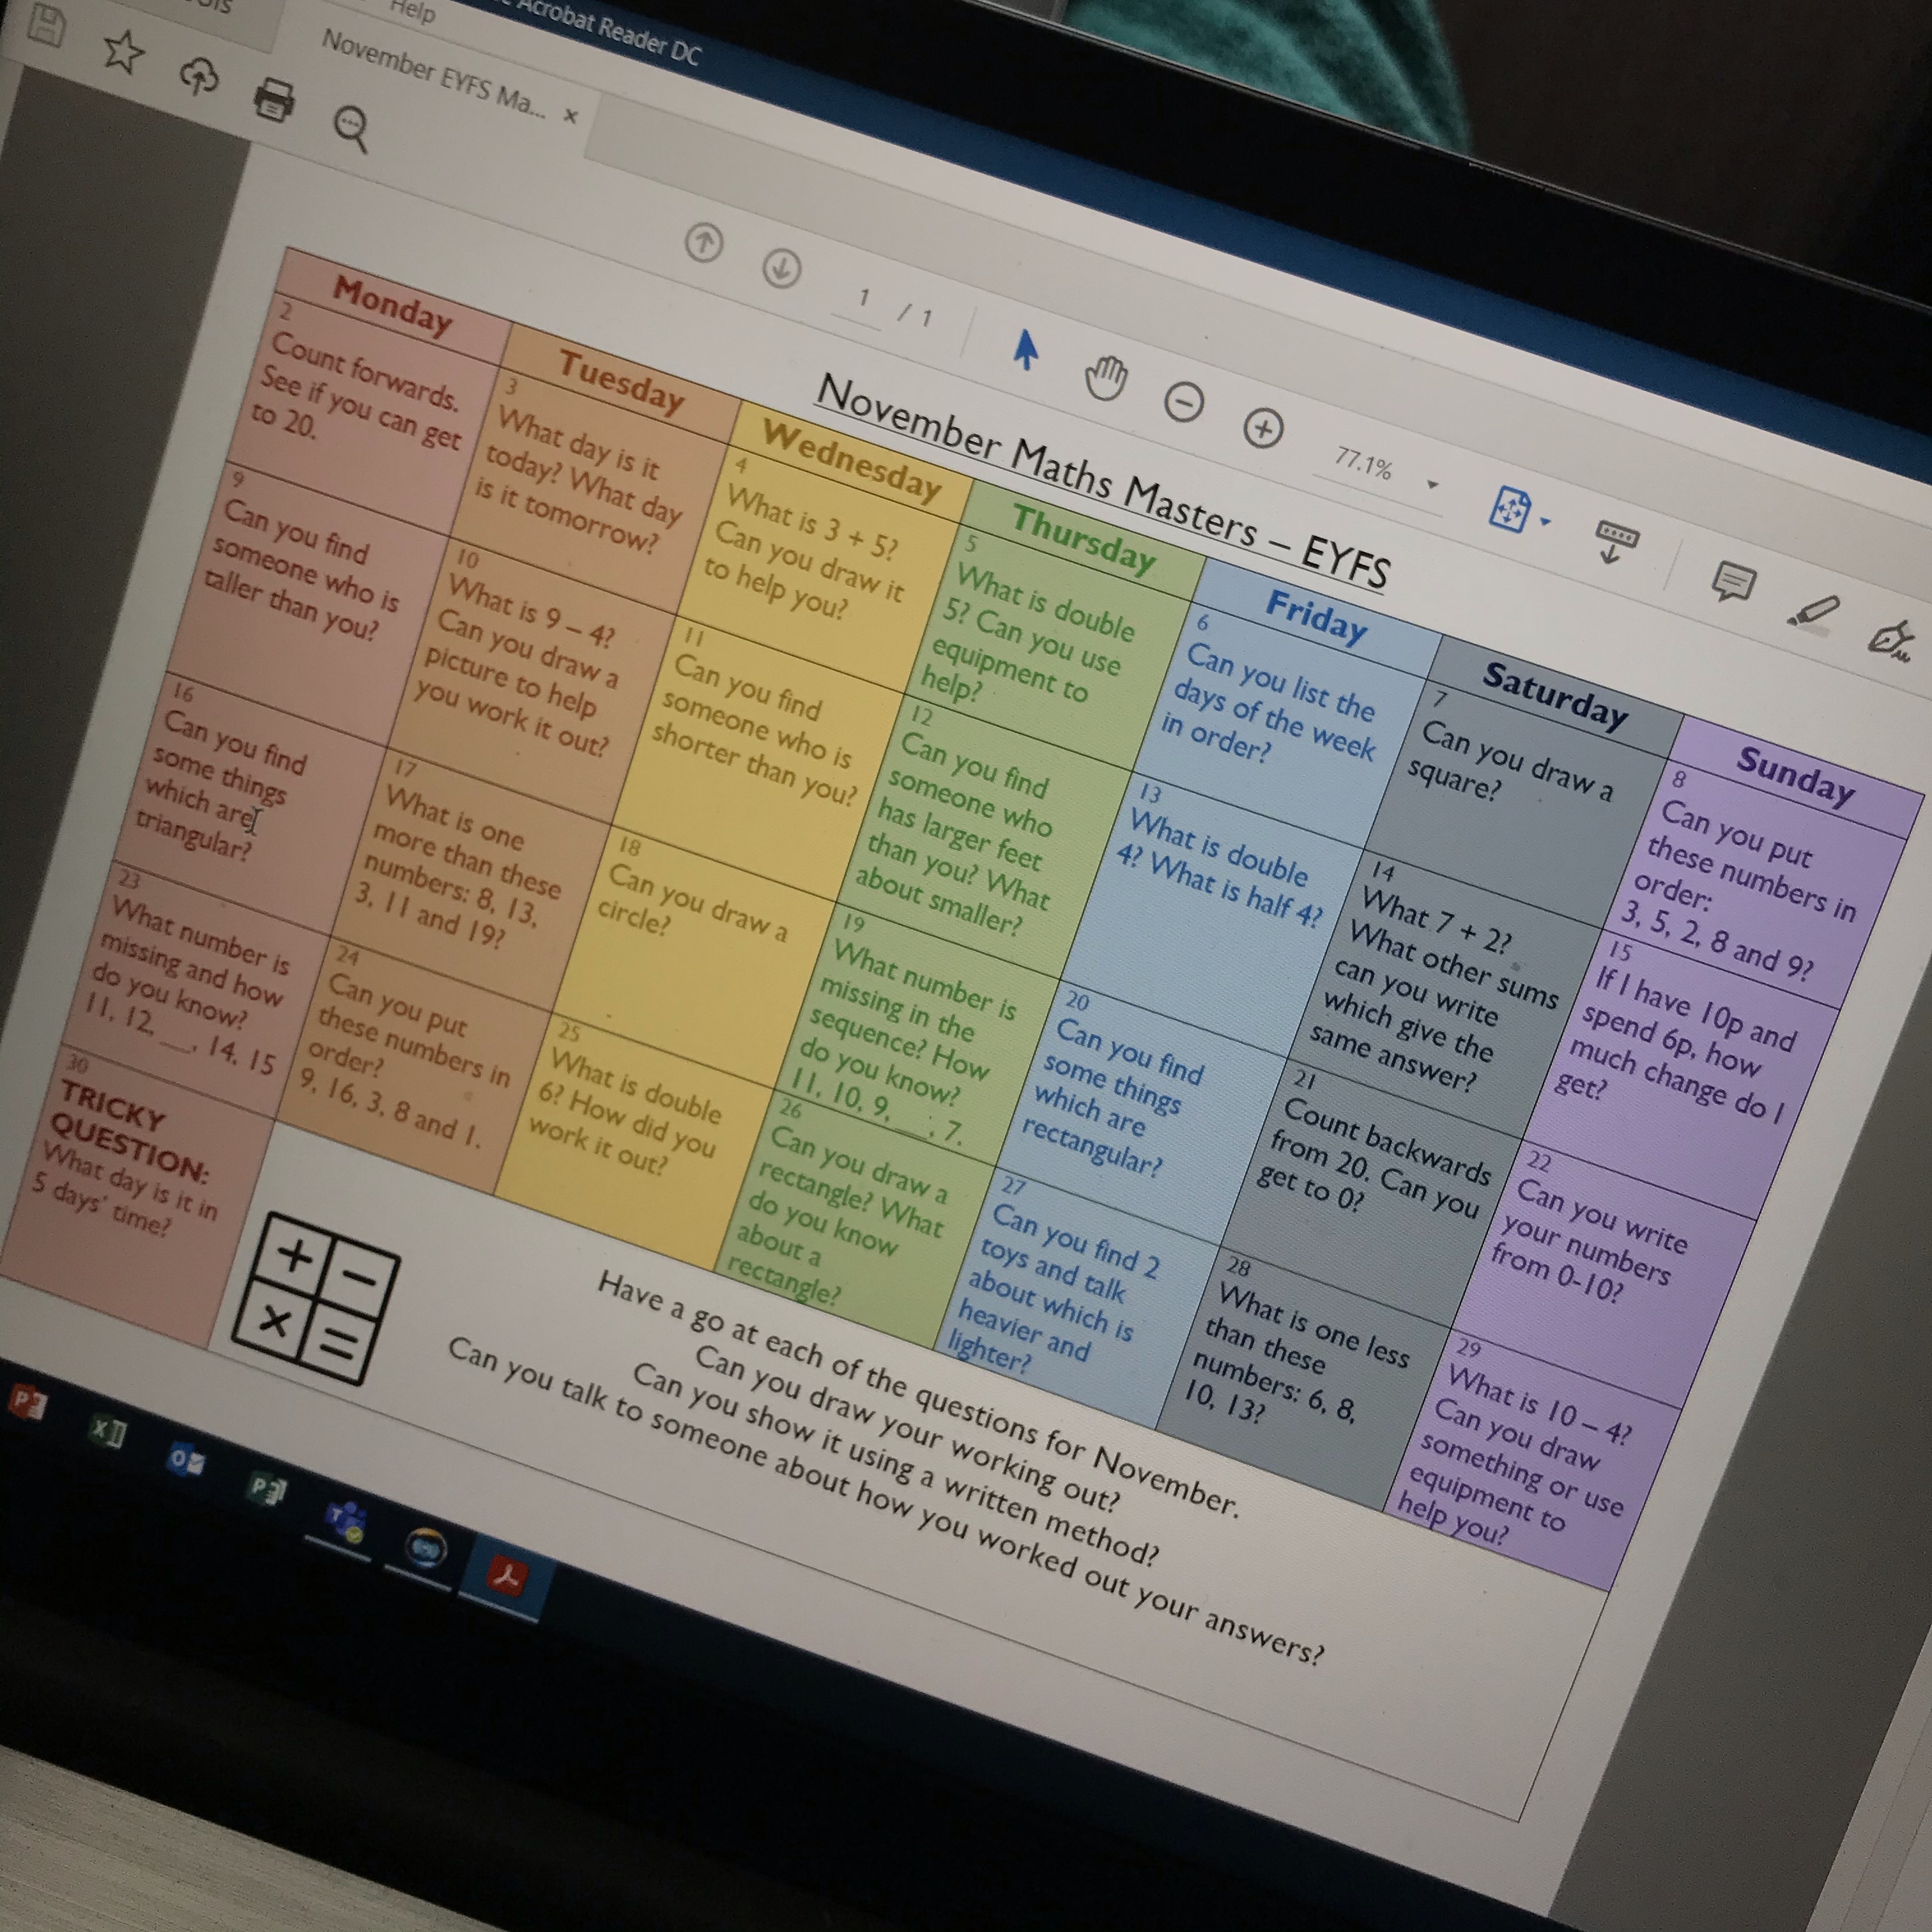
Task: Go to previous page with up arrow
Action: click(x=704, y=242)
